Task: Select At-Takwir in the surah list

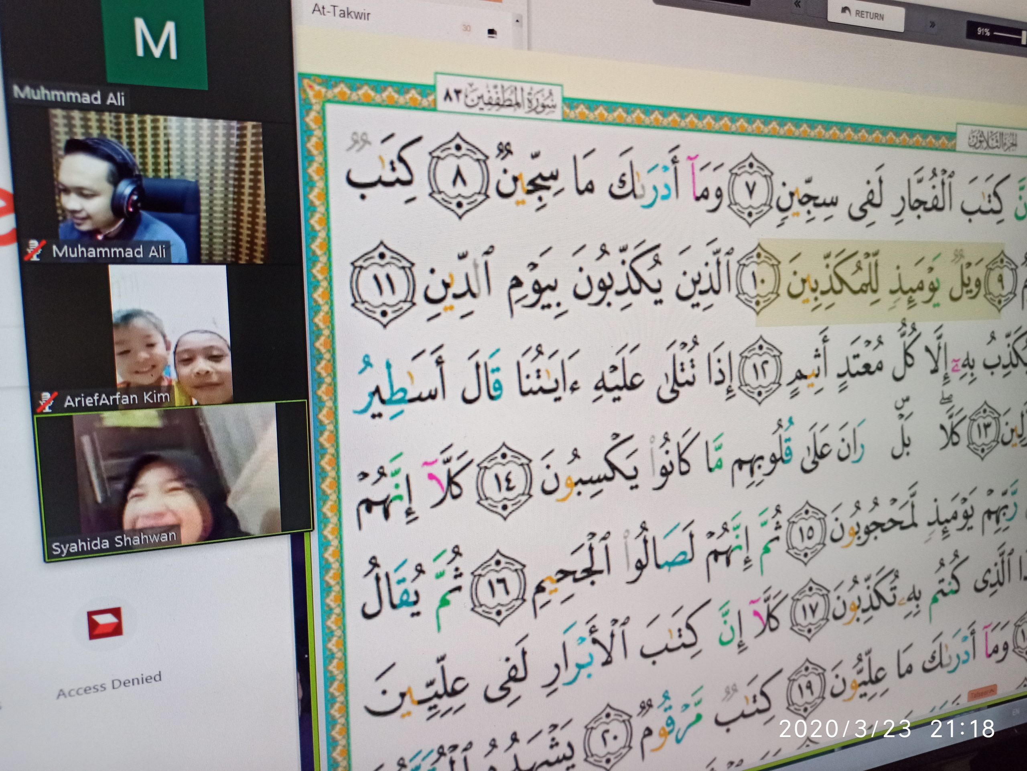Action: pyautogui.click(x=341, y=12)
